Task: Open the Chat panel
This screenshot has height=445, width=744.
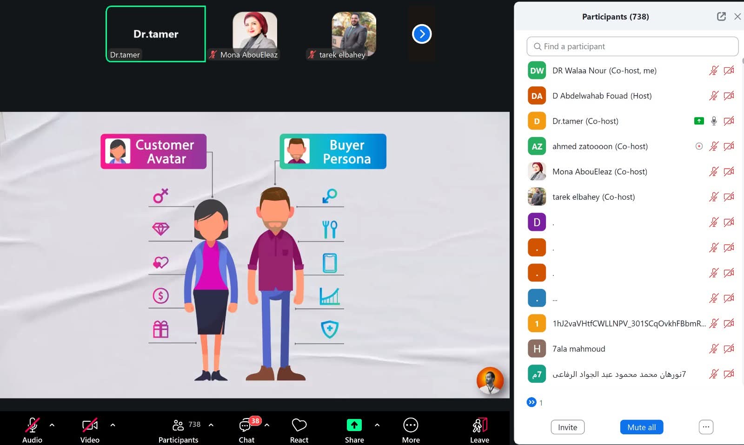Action: (246, 425)
